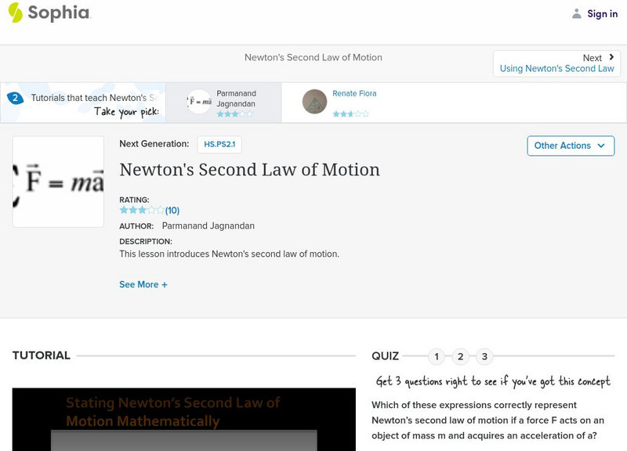Click the Next arrow chevron icon
The image size is (627, 451).
(611, 56)
